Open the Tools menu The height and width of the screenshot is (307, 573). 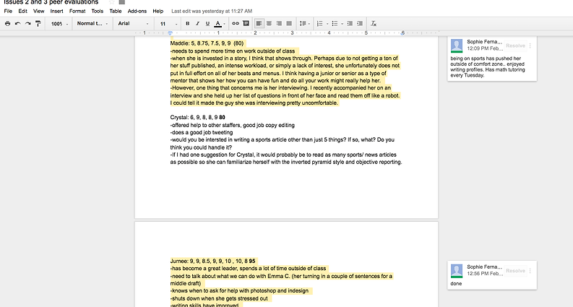click(x=98, y=12)
